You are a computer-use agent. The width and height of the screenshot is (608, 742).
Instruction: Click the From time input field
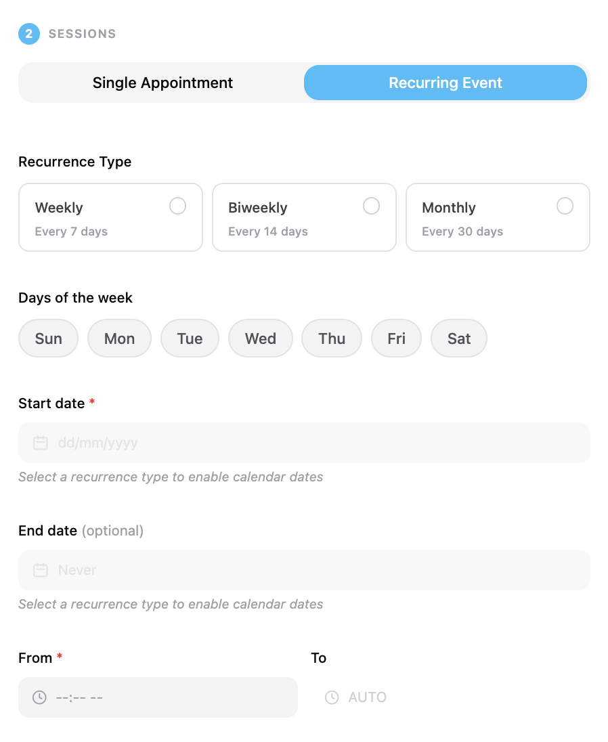pyautogui.click(x=158, y=697)
